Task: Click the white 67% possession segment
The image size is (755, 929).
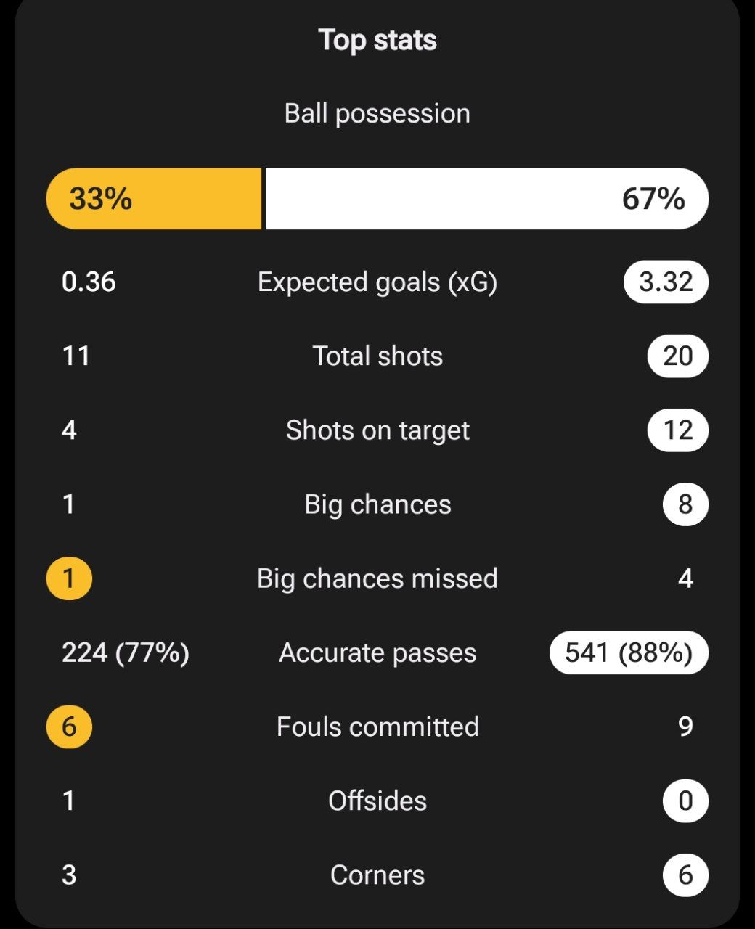Action: pyautogui.click(x=486, y=199)
